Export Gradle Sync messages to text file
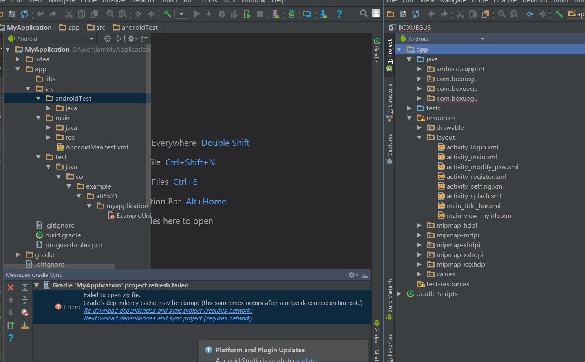The height and width of the screenshot is (362, 585). [11, 325]
